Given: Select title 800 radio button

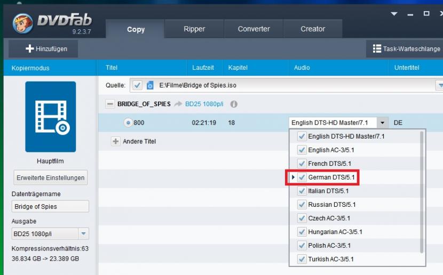Looking at the screenshot, I should (128, 123).
